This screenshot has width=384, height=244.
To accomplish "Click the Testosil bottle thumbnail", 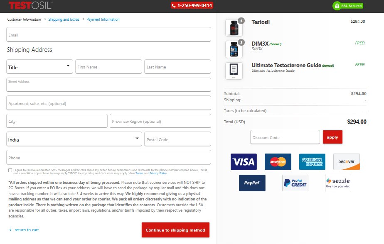I will 234,28.
